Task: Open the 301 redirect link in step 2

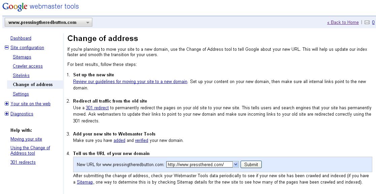Action: pyautogui.click(x=97, y=108)
